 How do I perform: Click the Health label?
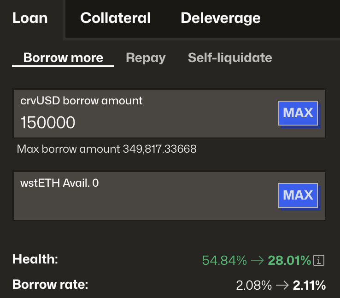[35, 259]
